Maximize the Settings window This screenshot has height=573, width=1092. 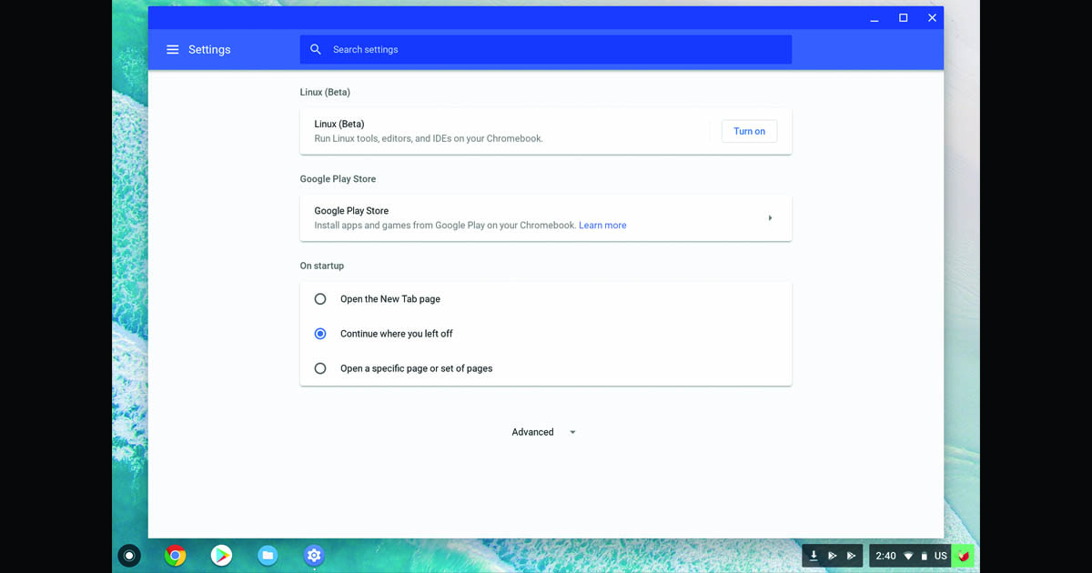(903, 18)
